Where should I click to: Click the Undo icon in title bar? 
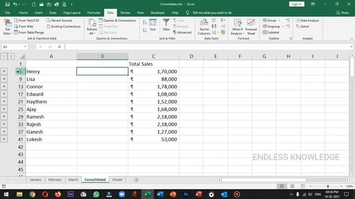point(15,4)
